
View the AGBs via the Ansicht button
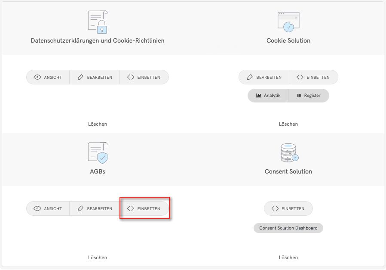(48, 208)
